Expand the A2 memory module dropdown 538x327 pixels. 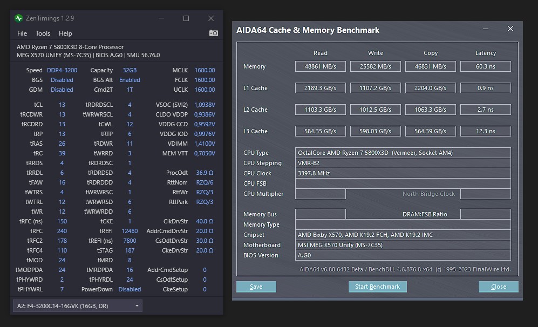[78, 306]
